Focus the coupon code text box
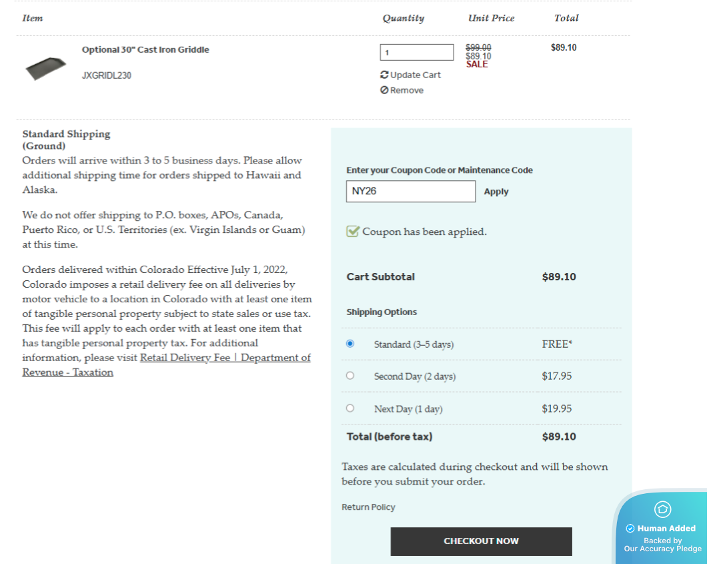The width and height of the screenshot is (707, 564). click(x=411, y=191)
